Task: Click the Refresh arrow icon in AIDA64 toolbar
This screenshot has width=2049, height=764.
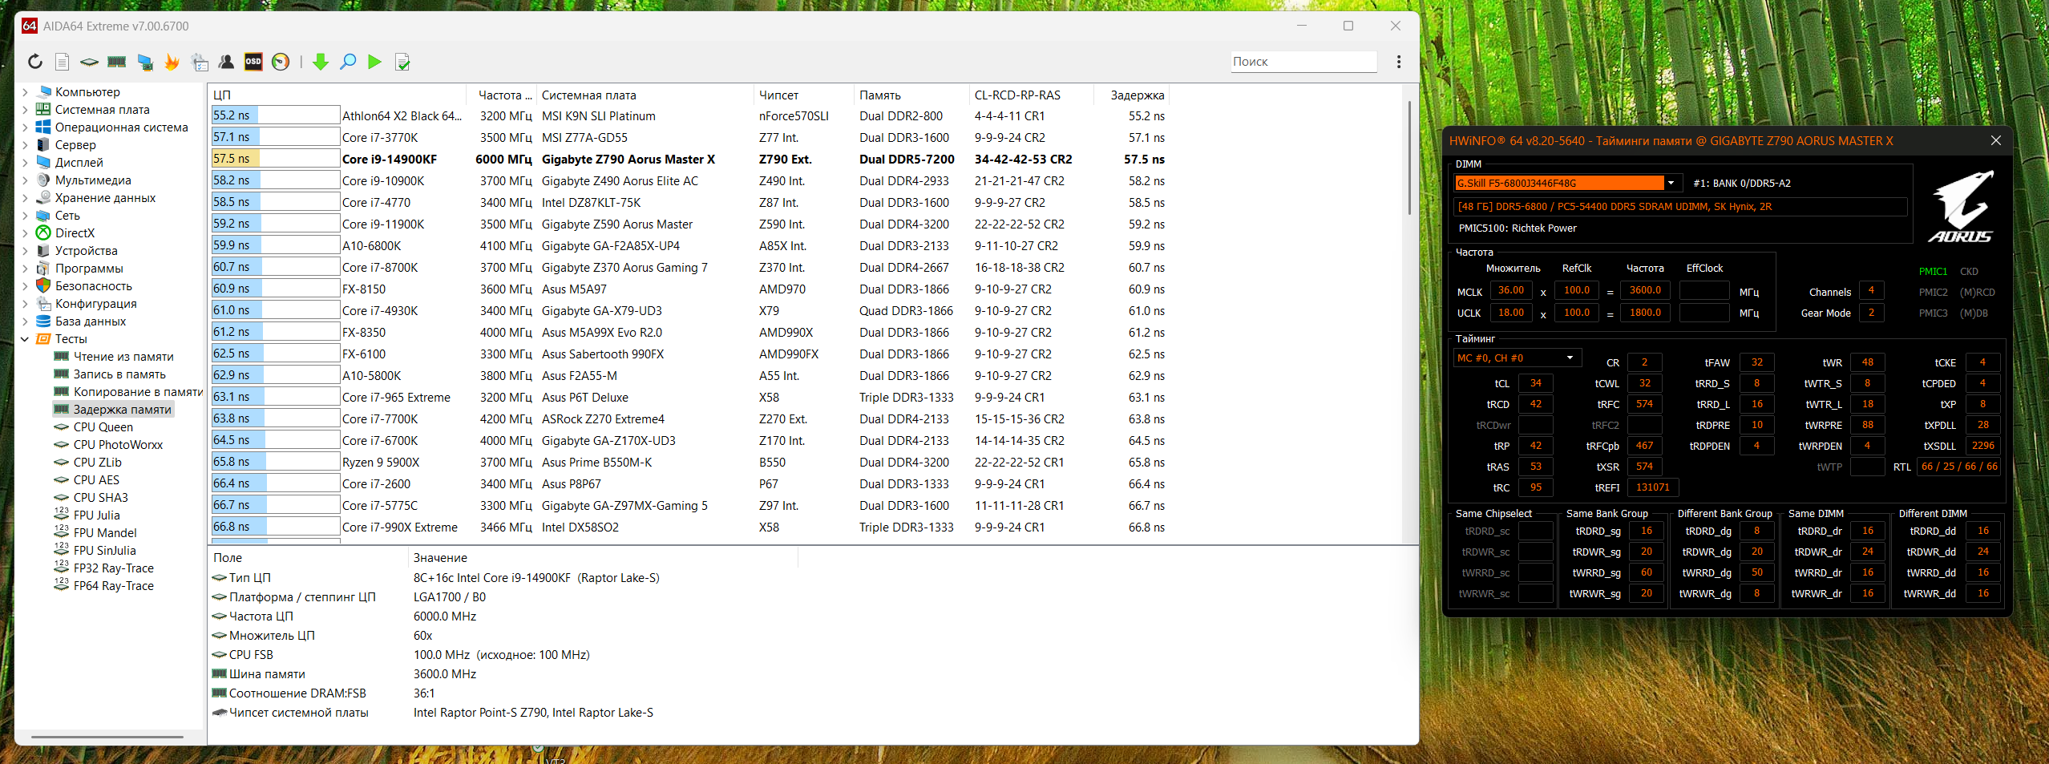Action: (34, 62)
